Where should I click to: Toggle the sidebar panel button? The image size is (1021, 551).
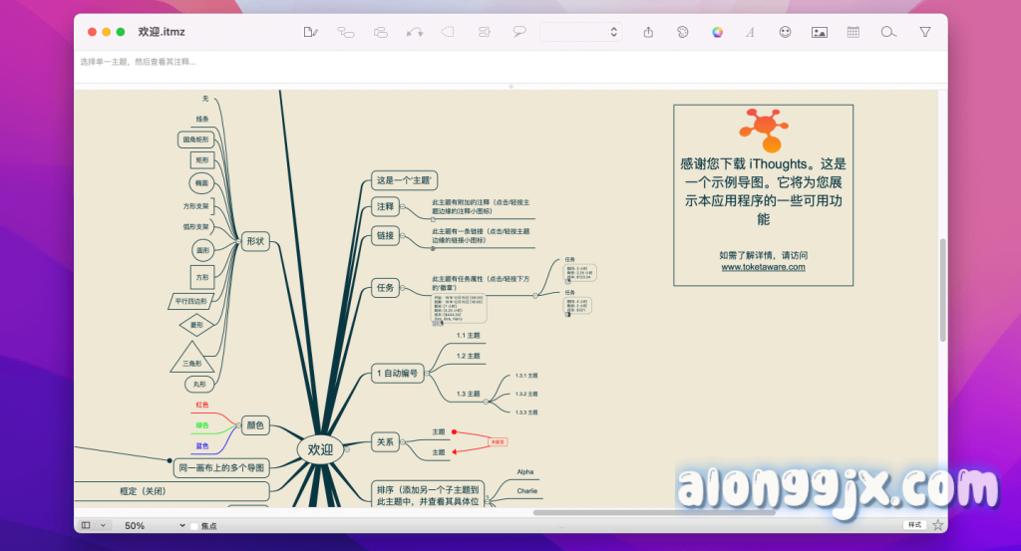(x=86, y=525)
